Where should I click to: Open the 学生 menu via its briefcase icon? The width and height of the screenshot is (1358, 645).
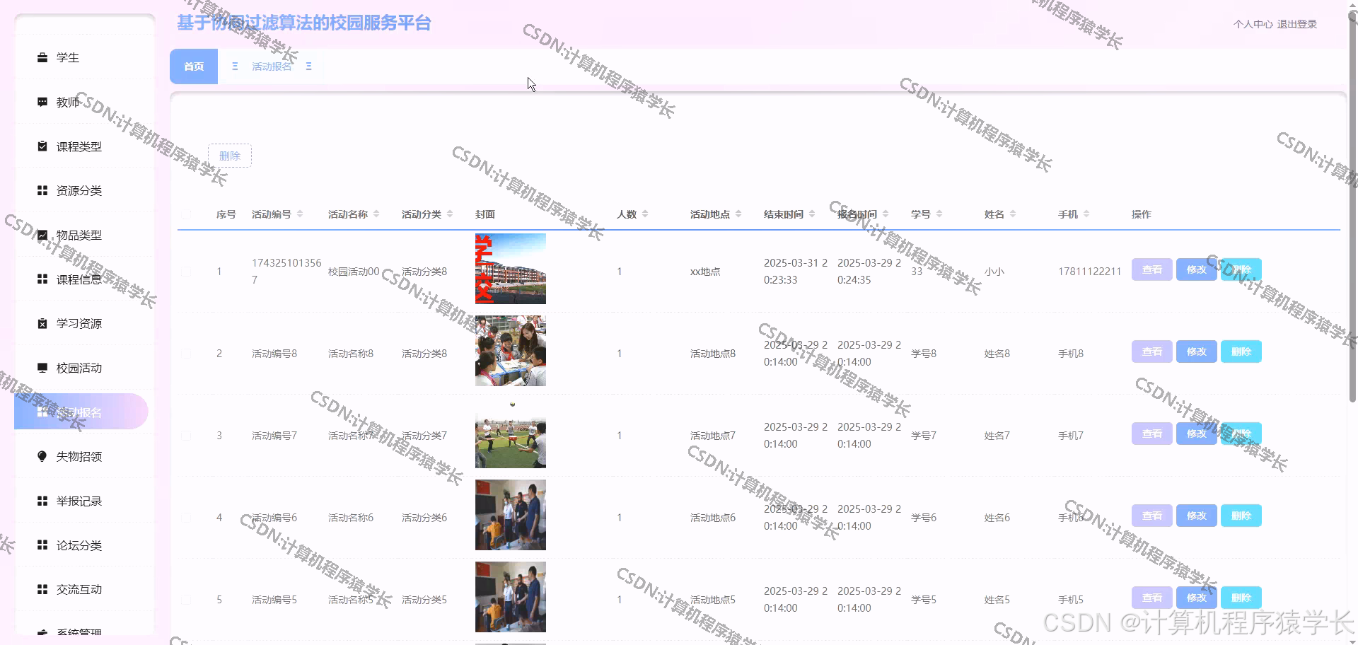[x=42, y=57]
